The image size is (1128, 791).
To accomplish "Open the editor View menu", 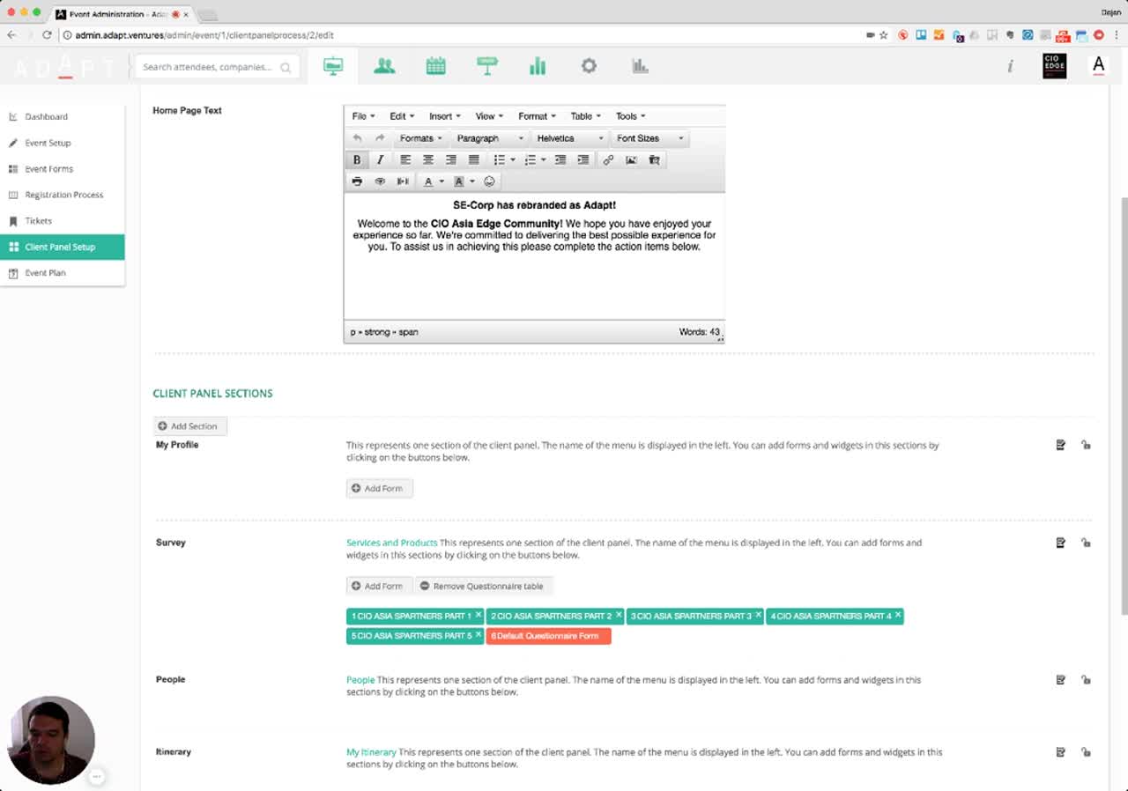I will [489, 116].
